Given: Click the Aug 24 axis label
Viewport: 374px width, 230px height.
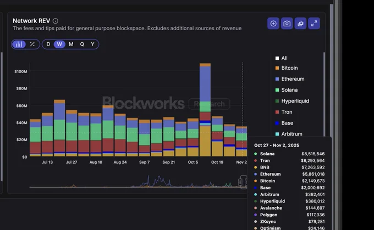Looking at the screenshot, I should (120, 162).
